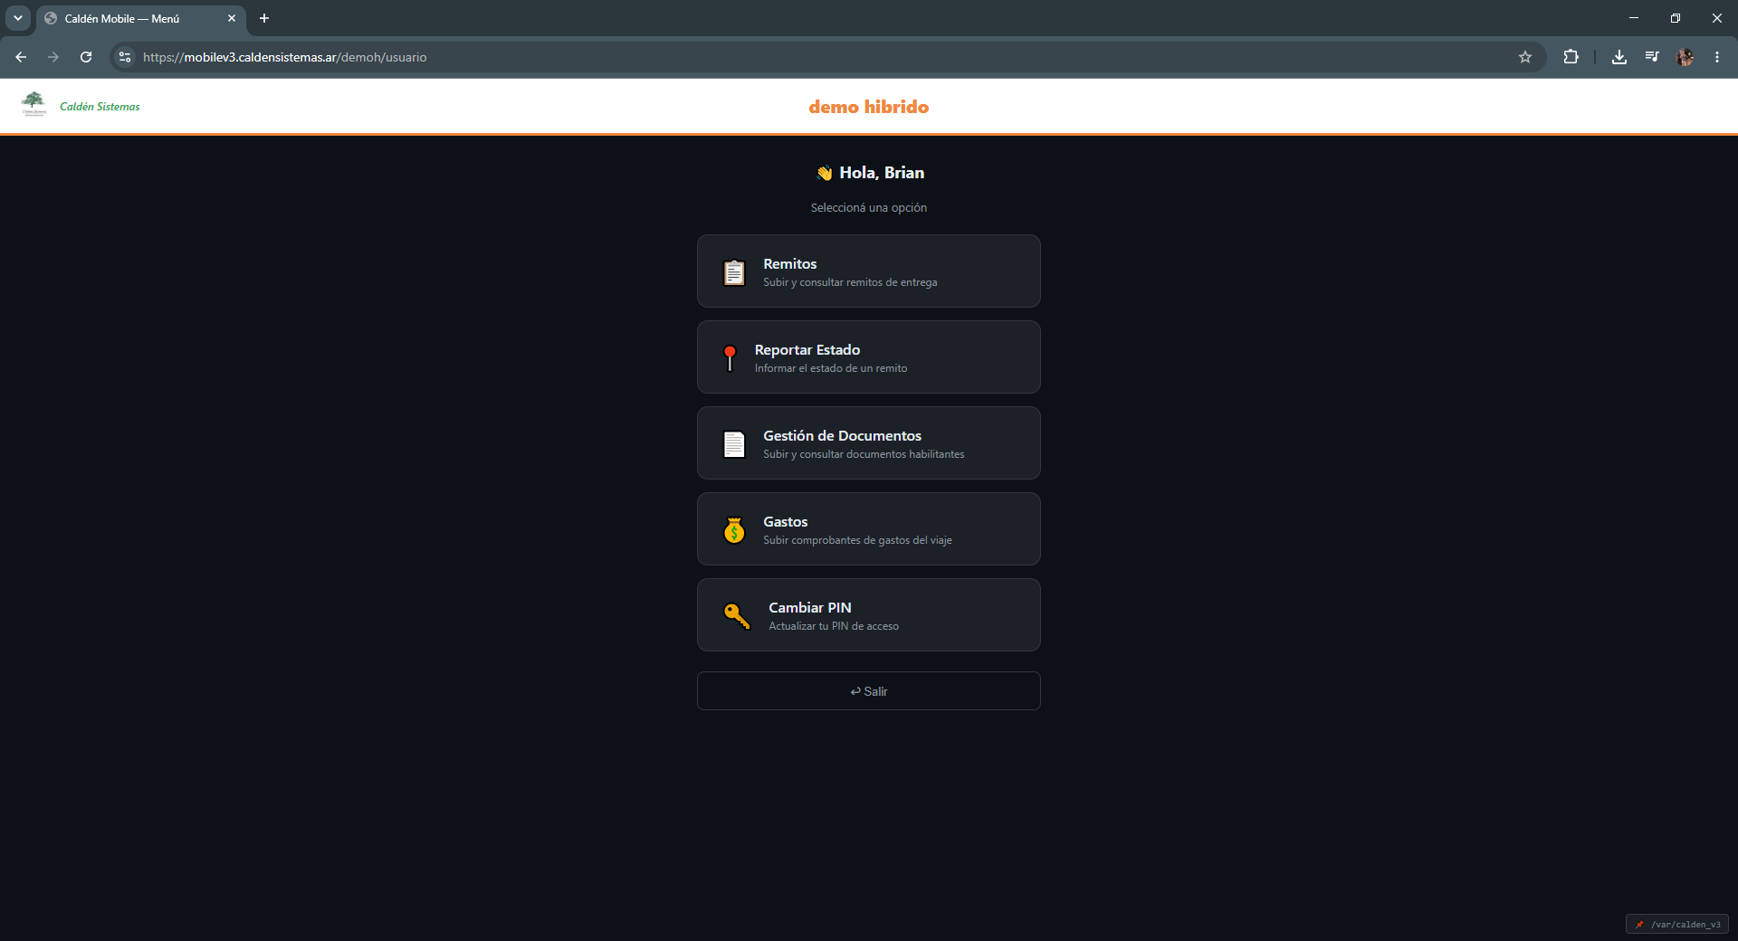Click 'Subir comprobantes de gastos del viaje'
The height and width of the screenshot is (941, 1738).
tap(857, 540)
